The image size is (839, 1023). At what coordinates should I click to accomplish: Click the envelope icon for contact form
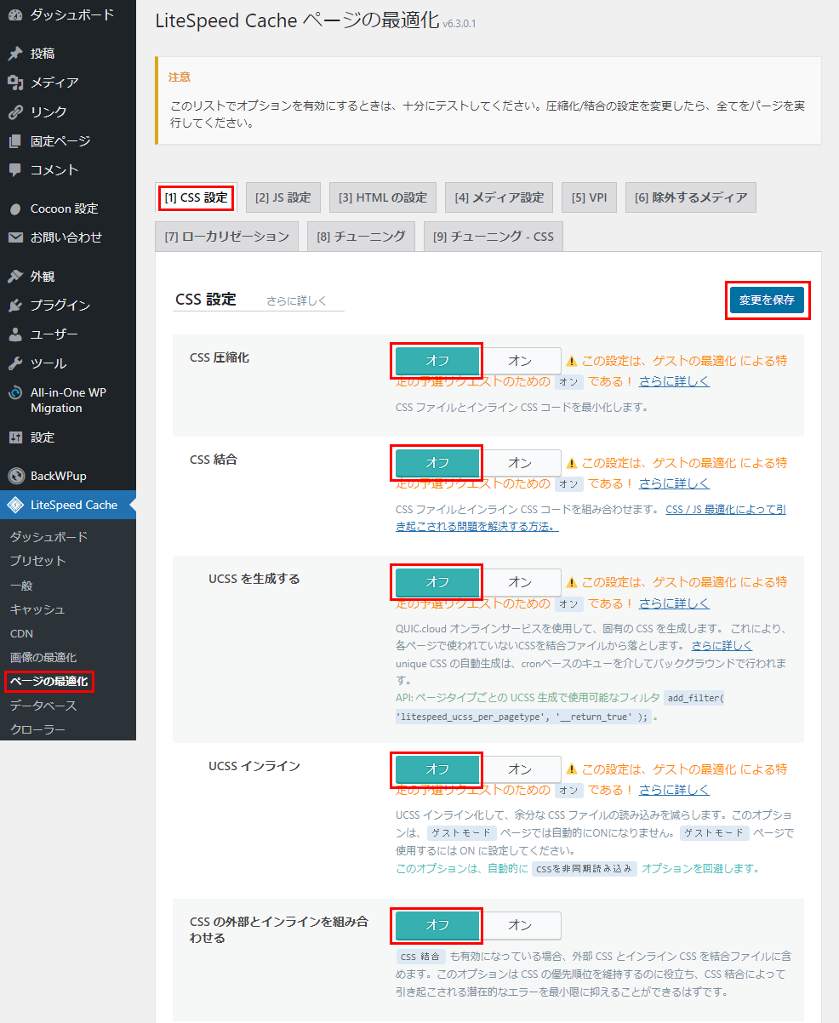coord(15,237)
